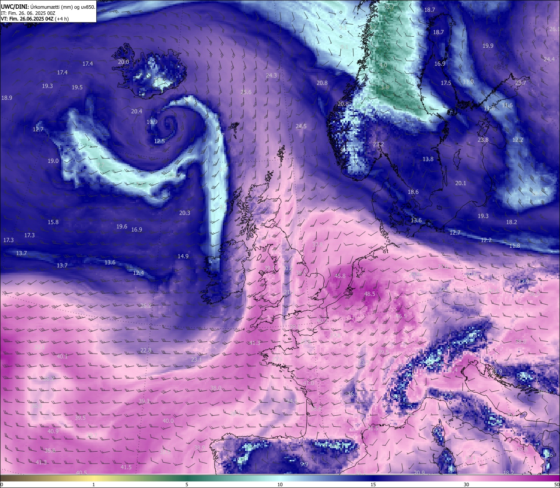Screen dimensions: 560x488
Task: Click the 19.5 value west of Iceland
Action: point(77,88)
